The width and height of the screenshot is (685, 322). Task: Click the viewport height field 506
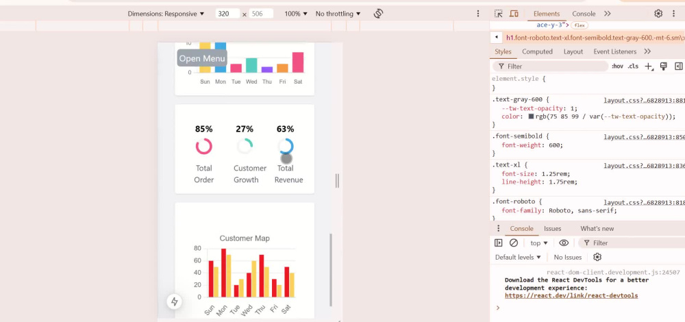coord(261,14)
